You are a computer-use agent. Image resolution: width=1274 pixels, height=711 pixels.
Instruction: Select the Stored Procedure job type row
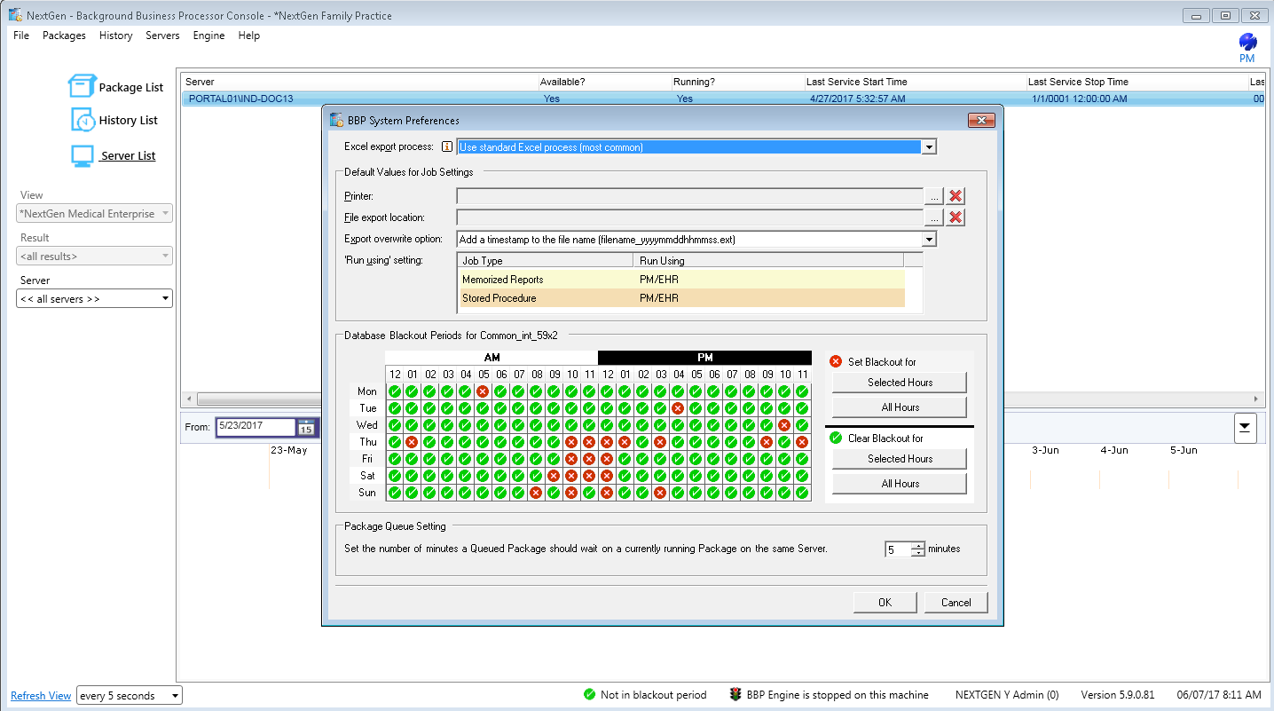click(x=681, y=298)
